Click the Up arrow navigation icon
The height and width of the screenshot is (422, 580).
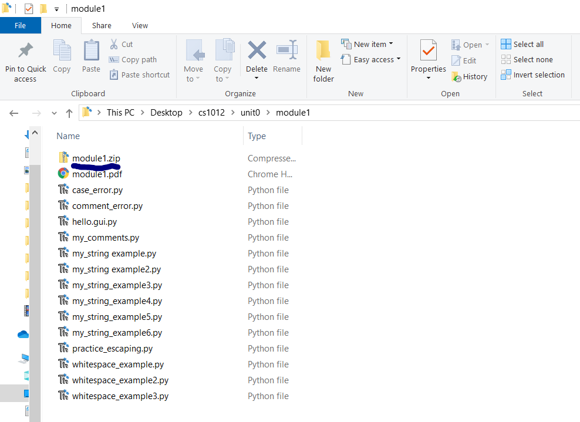[x=69, y=113]
